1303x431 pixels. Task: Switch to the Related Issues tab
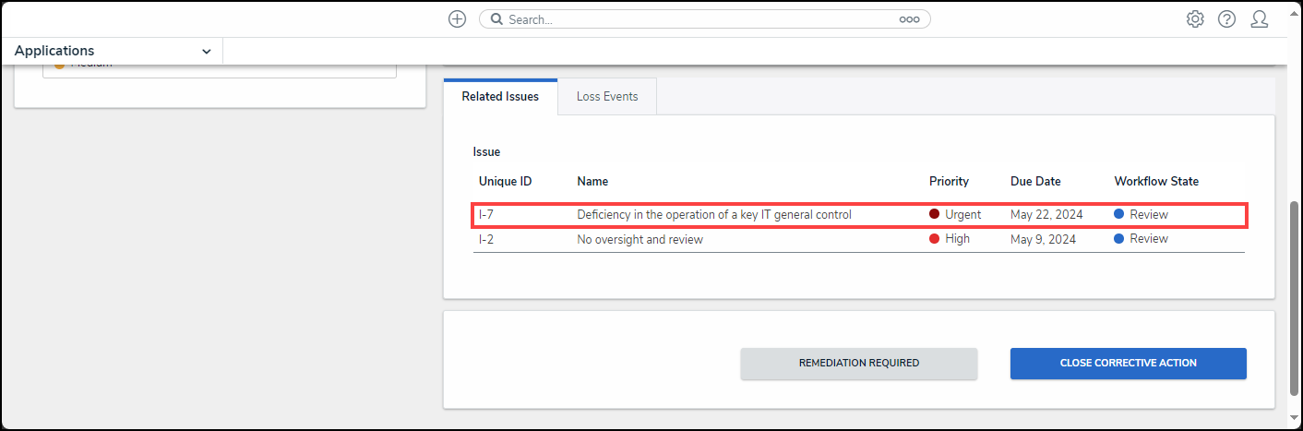coord(500,97)
